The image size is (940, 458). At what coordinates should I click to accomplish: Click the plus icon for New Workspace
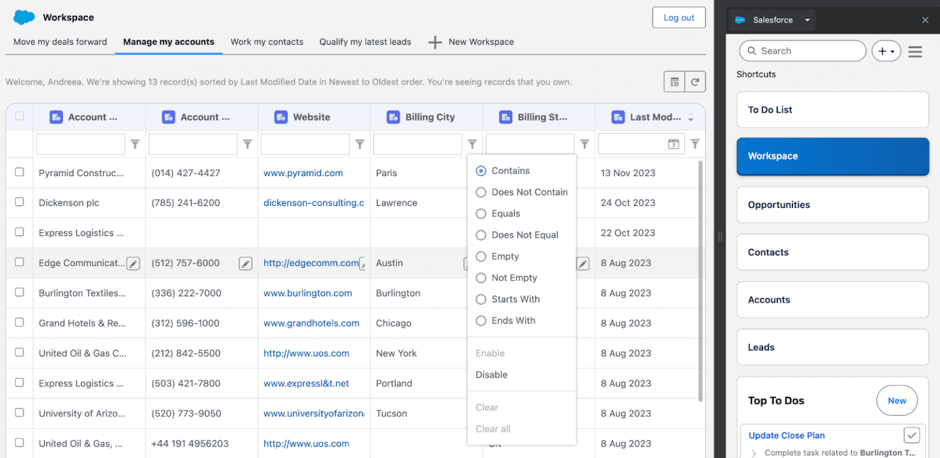click(435, 42)
